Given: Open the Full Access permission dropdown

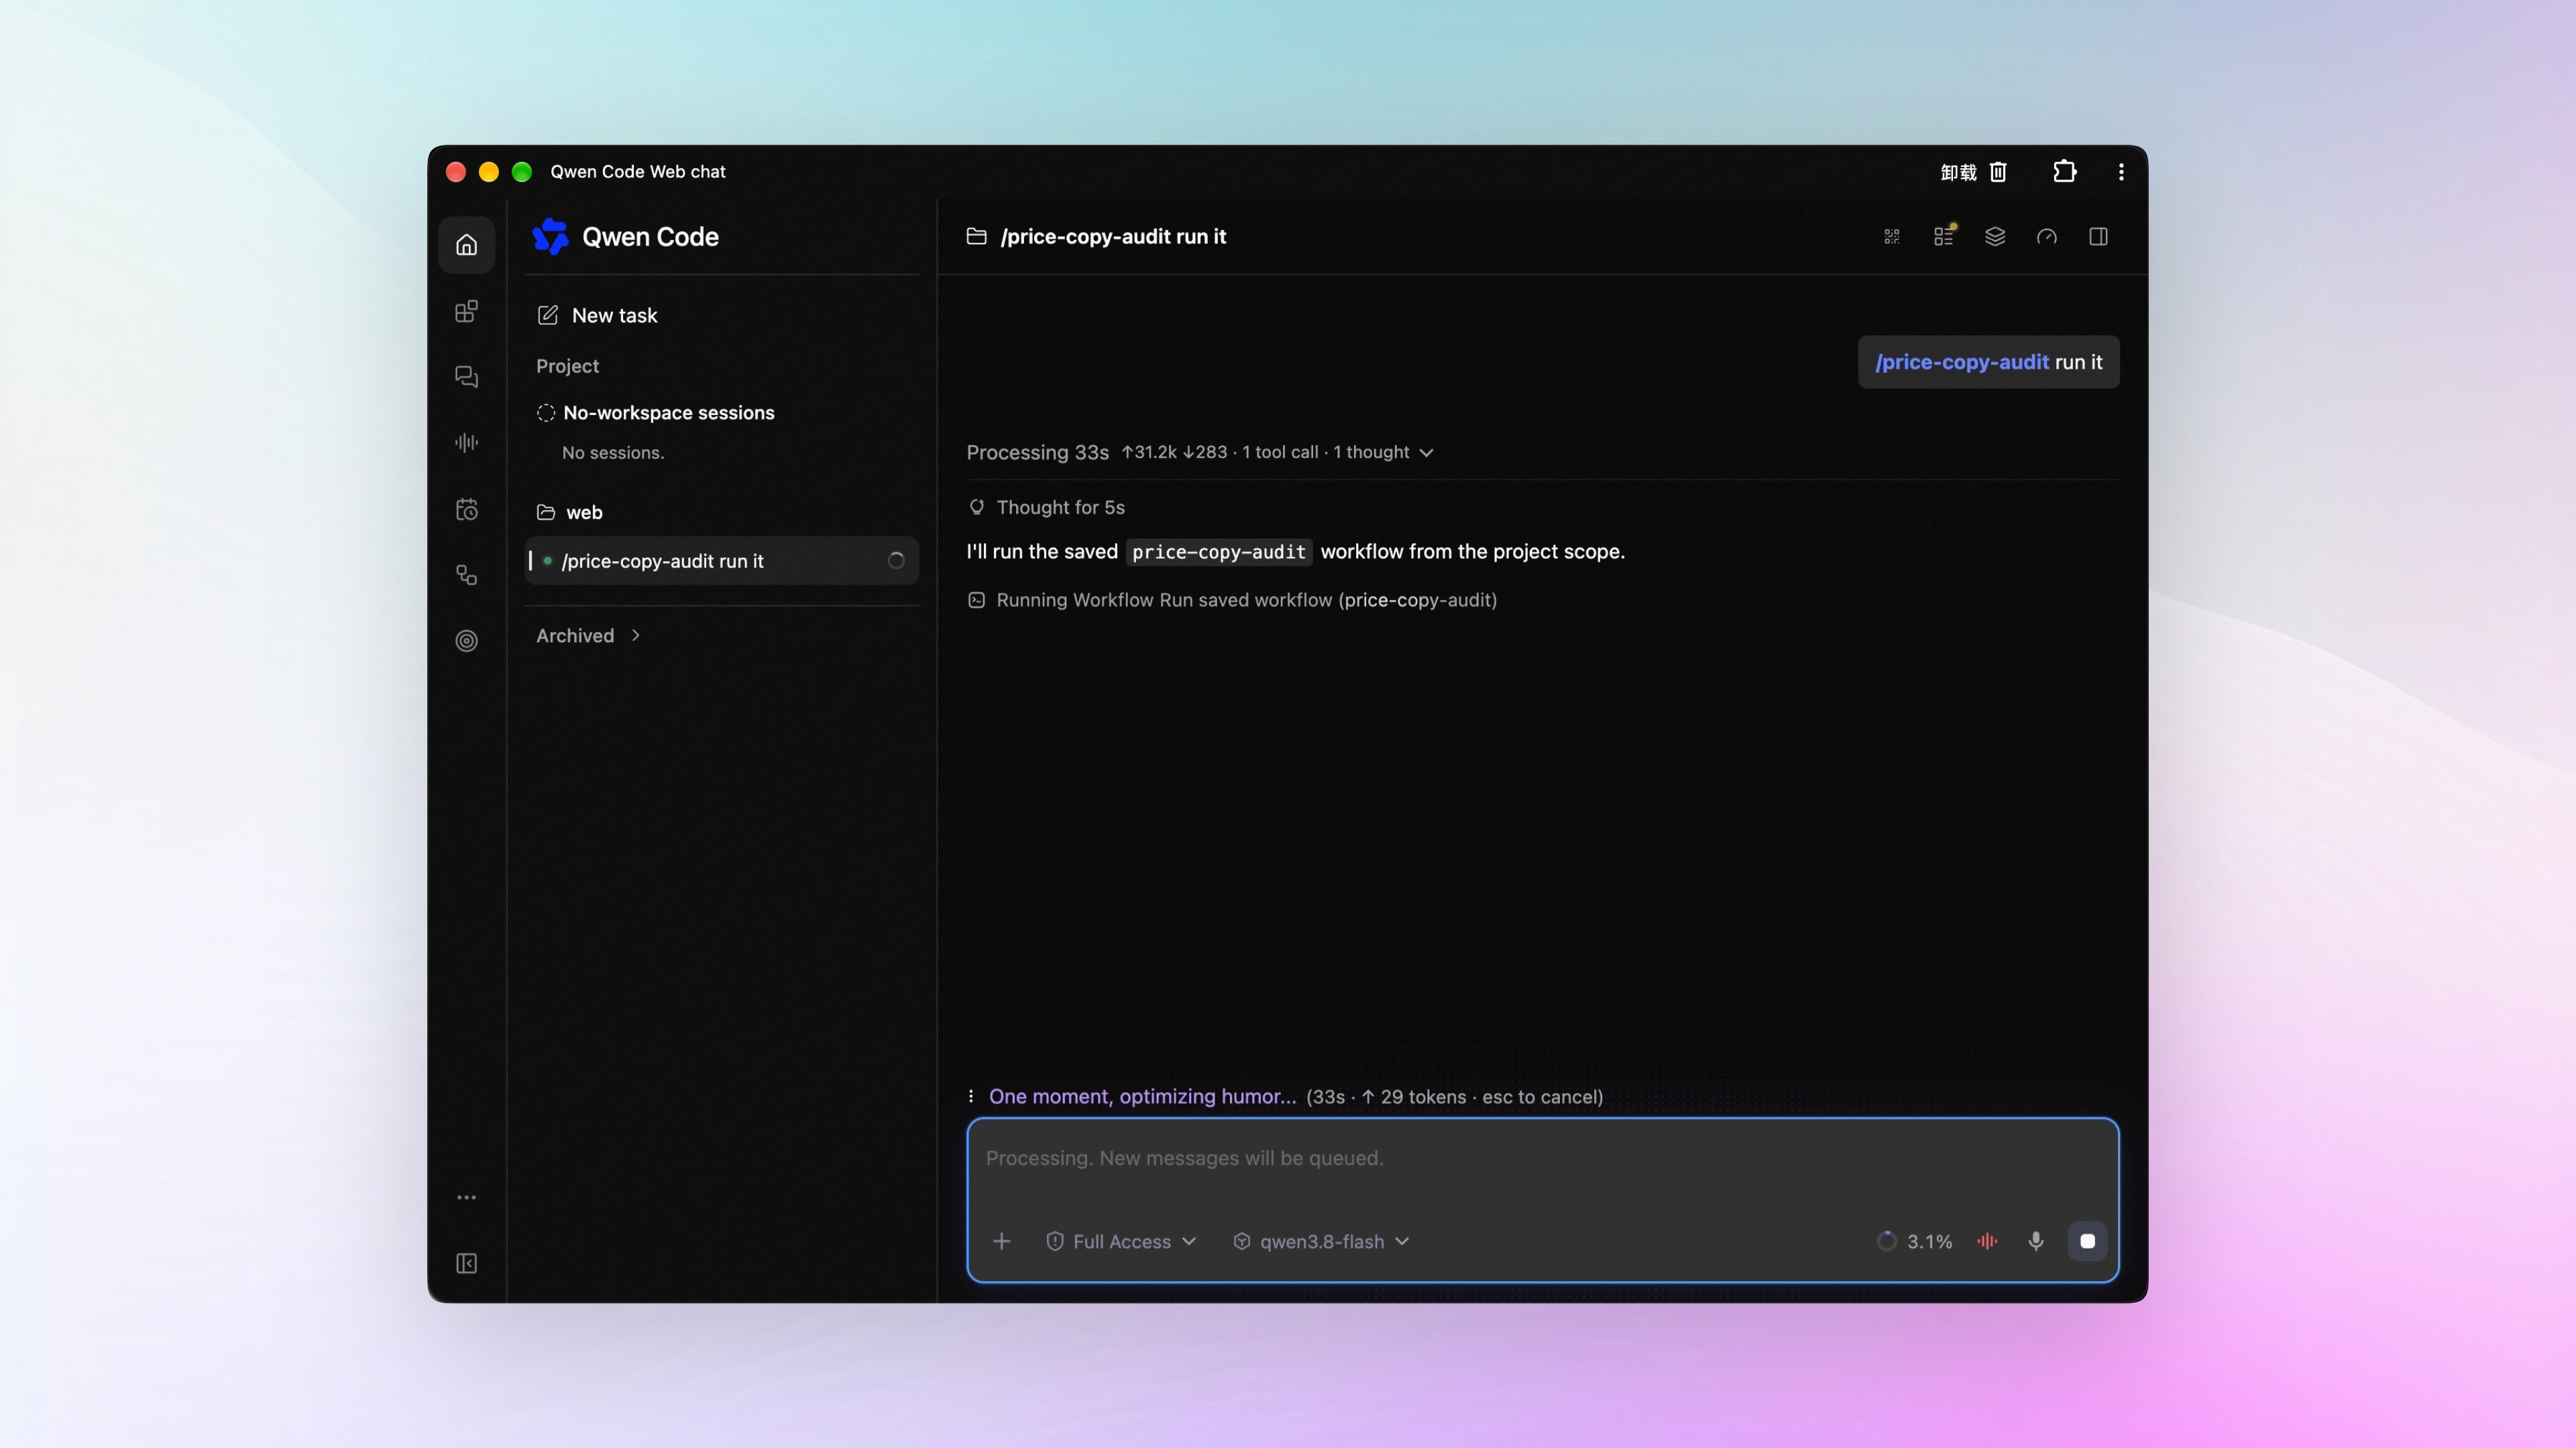Looking at the screenshot, I should (x=1121, y=1241).
